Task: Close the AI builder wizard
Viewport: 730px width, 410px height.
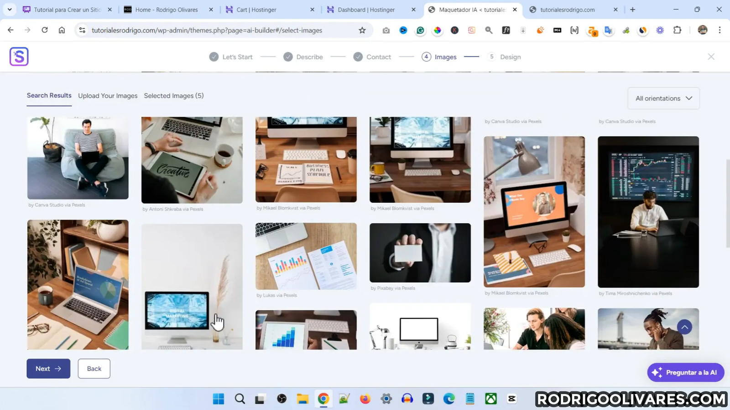Action: point(711,56)
